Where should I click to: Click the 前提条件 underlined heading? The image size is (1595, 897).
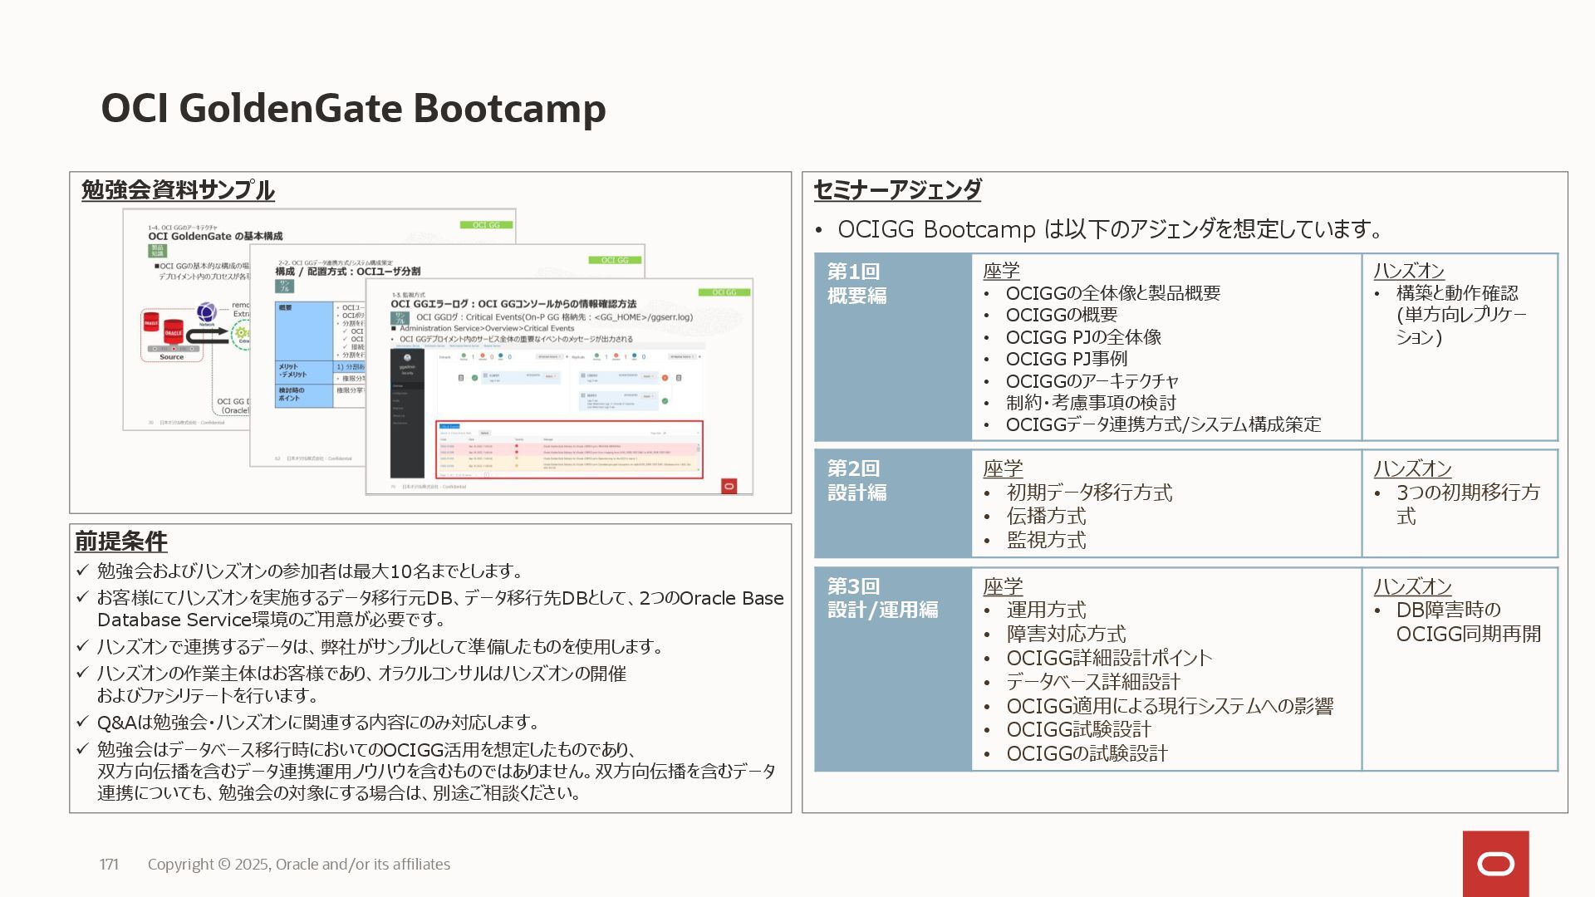(121, 542)
